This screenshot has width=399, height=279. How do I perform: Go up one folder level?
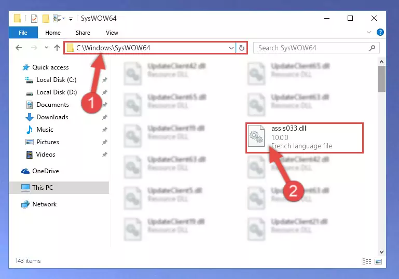tap(57, 48)
